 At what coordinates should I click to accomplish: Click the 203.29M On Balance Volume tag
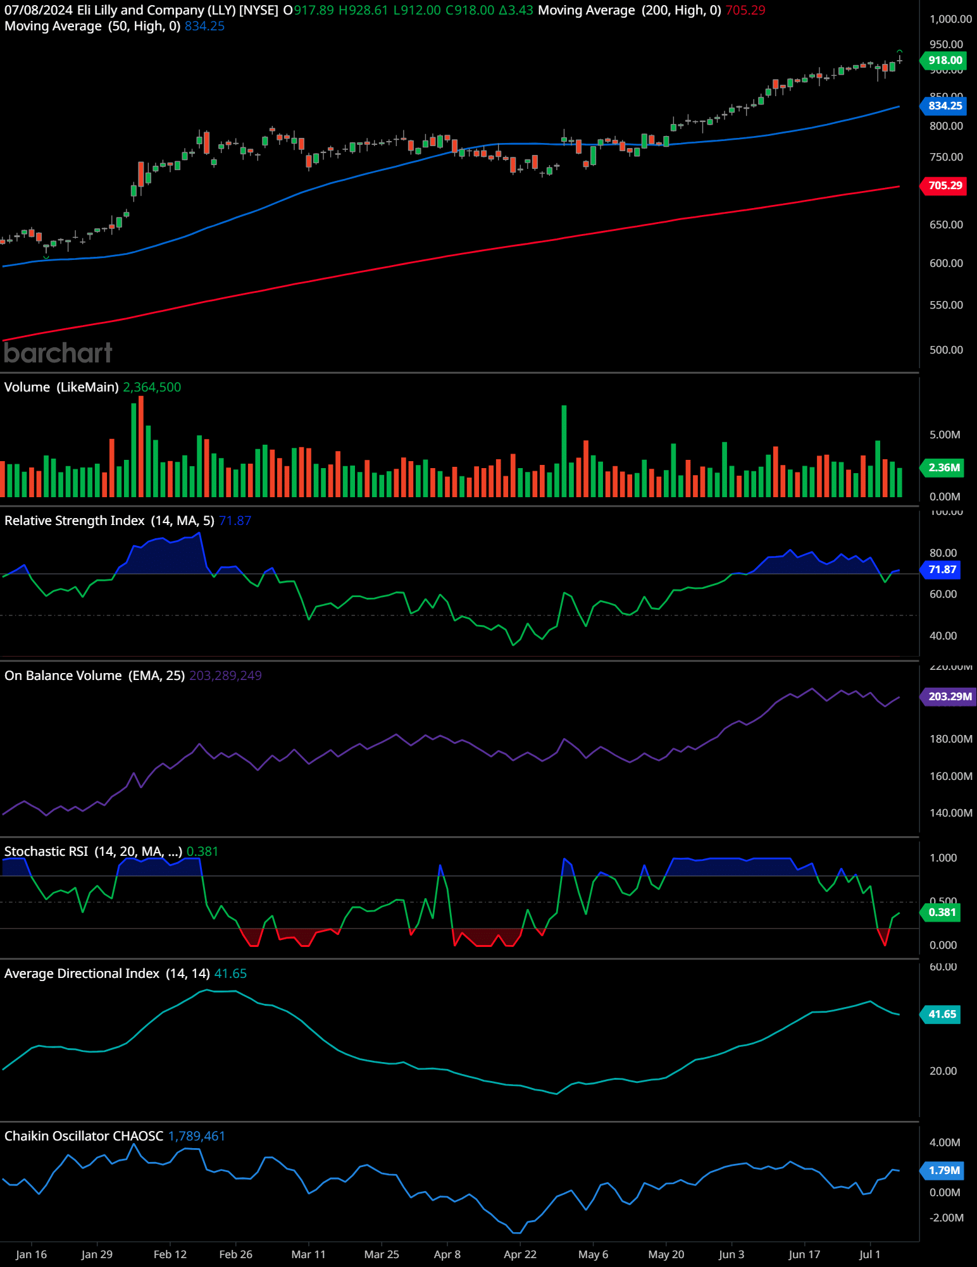coord(949,696)
